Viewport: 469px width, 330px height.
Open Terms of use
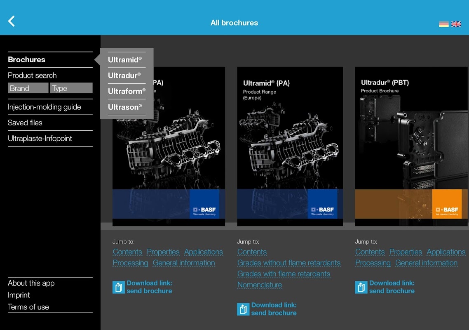tap(28, 307)
